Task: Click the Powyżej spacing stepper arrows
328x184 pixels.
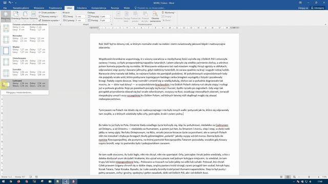Action: [x=111, y=16]
